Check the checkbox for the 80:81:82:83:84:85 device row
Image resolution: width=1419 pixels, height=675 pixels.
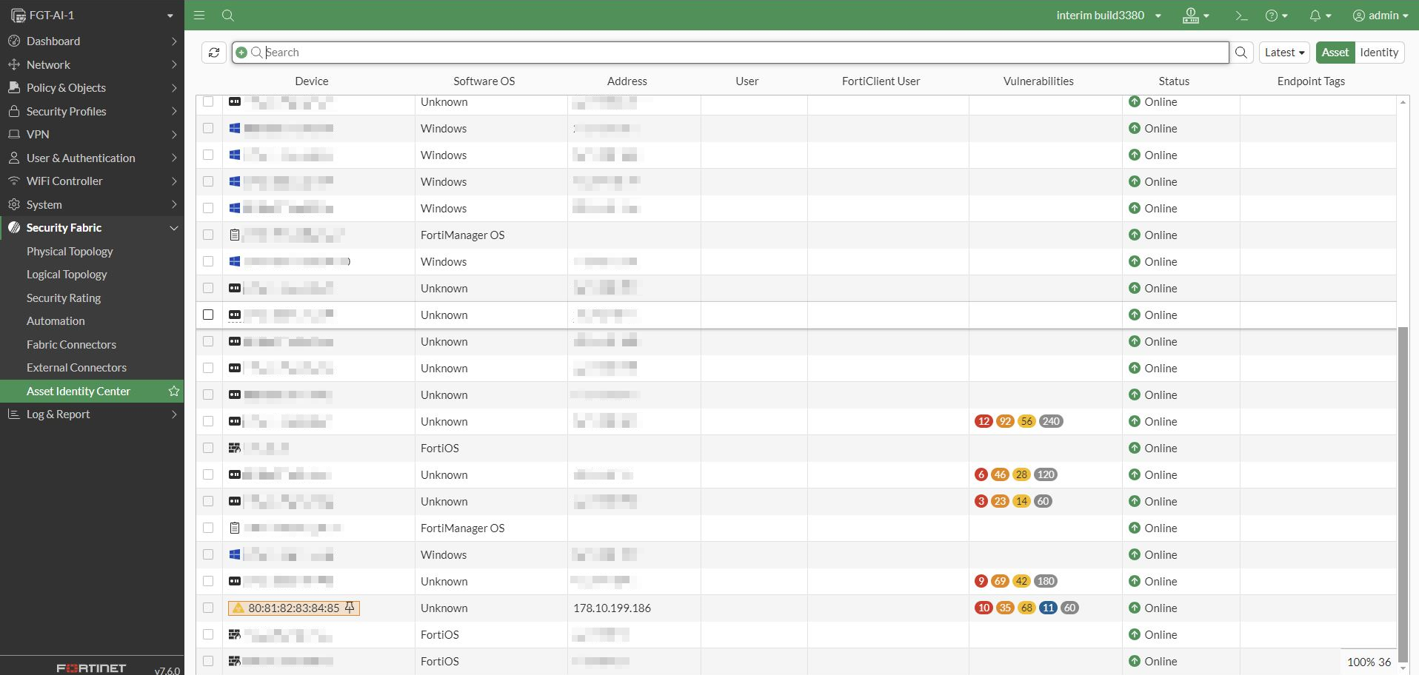(208, 608)
